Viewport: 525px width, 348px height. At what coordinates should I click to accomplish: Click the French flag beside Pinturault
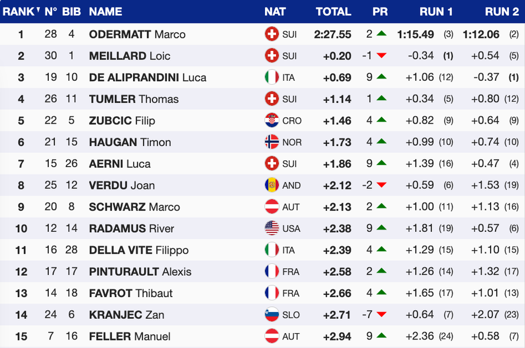[x=271, y=271]
